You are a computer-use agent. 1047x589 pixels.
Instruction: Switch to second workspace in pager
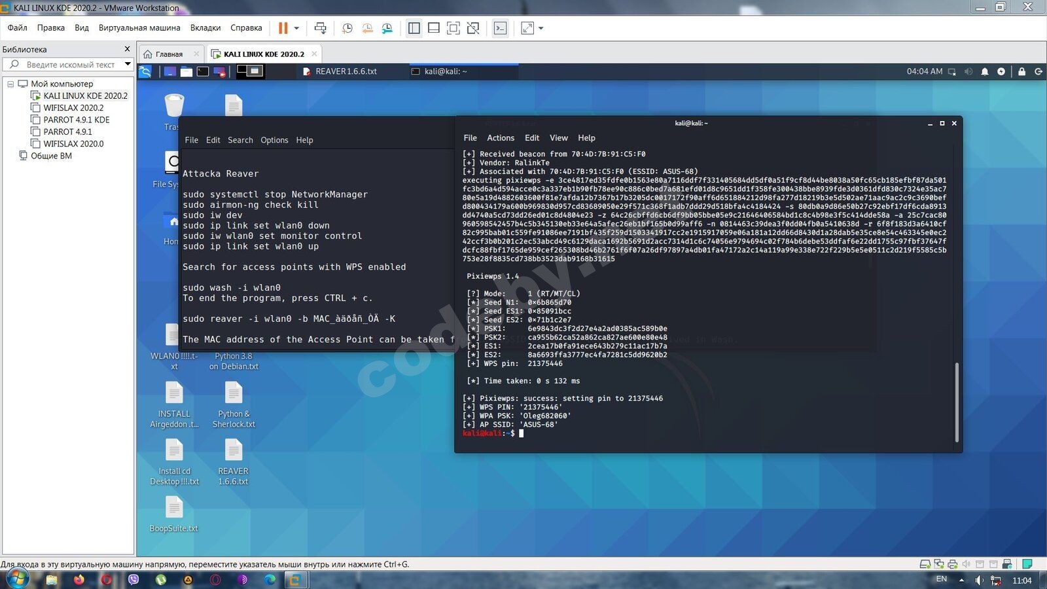[256, 71]
